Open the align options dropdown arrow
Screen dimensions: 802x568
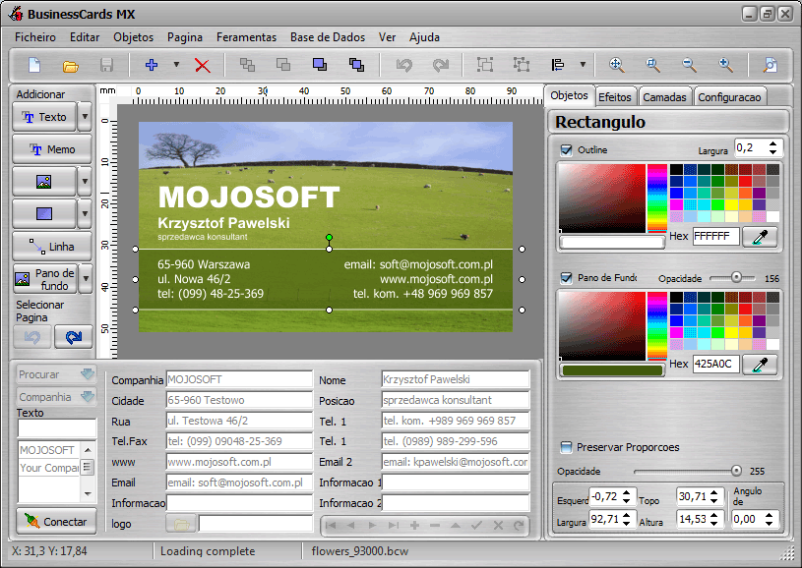[x=583, y=64]
